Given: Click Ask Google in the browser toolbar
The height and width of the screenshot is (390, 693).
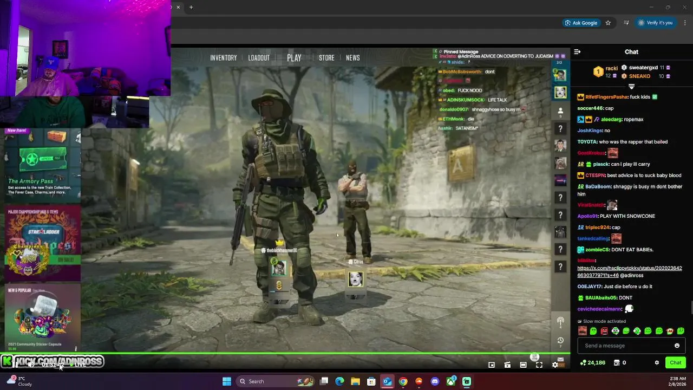Looking at the screenshot, I should pyautogui.click(x=581, y=23).
